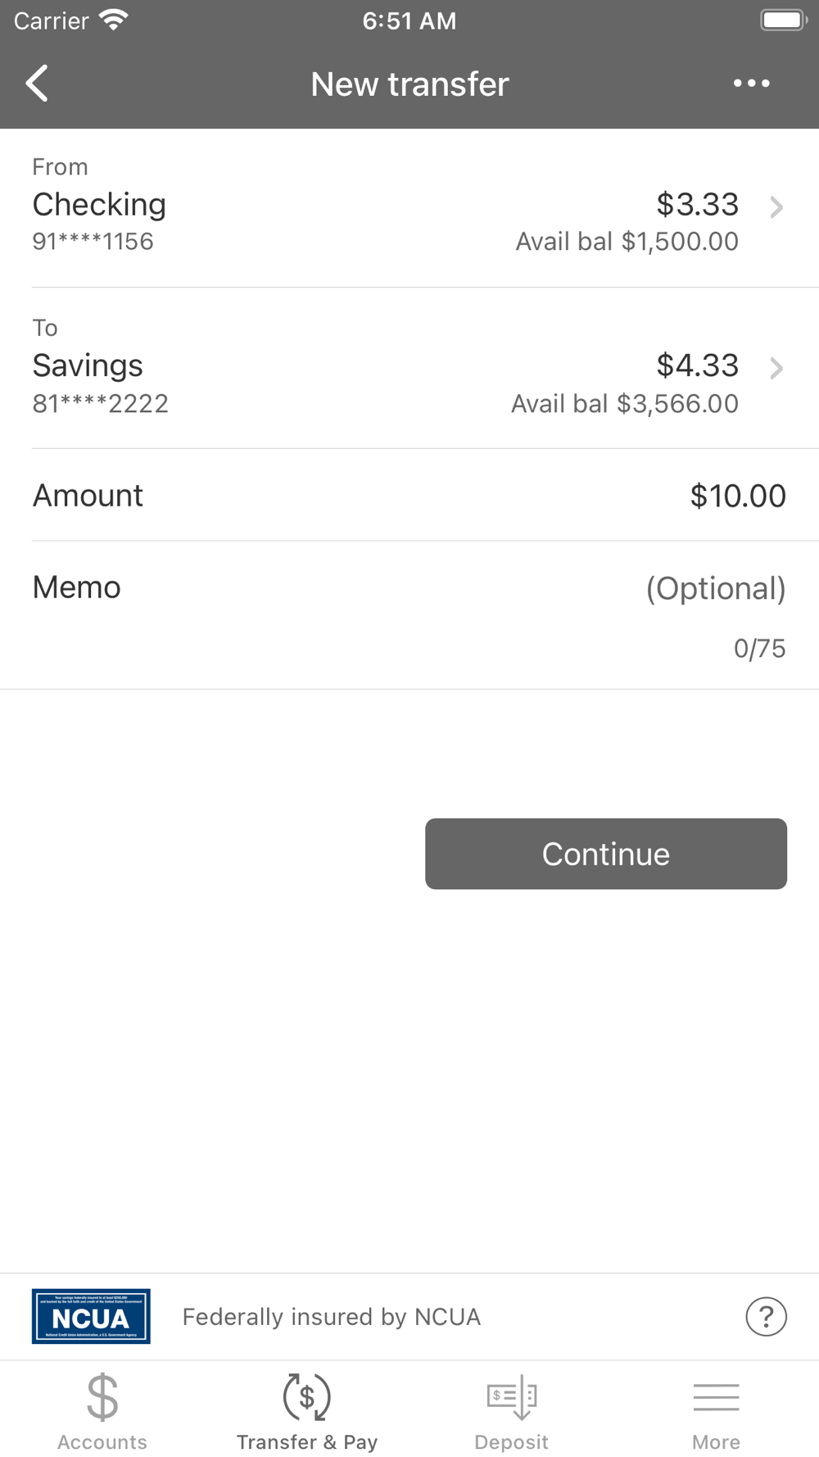
Task: Tap the Federally insured by NCUA text
Action: [x=331, y=1317]
